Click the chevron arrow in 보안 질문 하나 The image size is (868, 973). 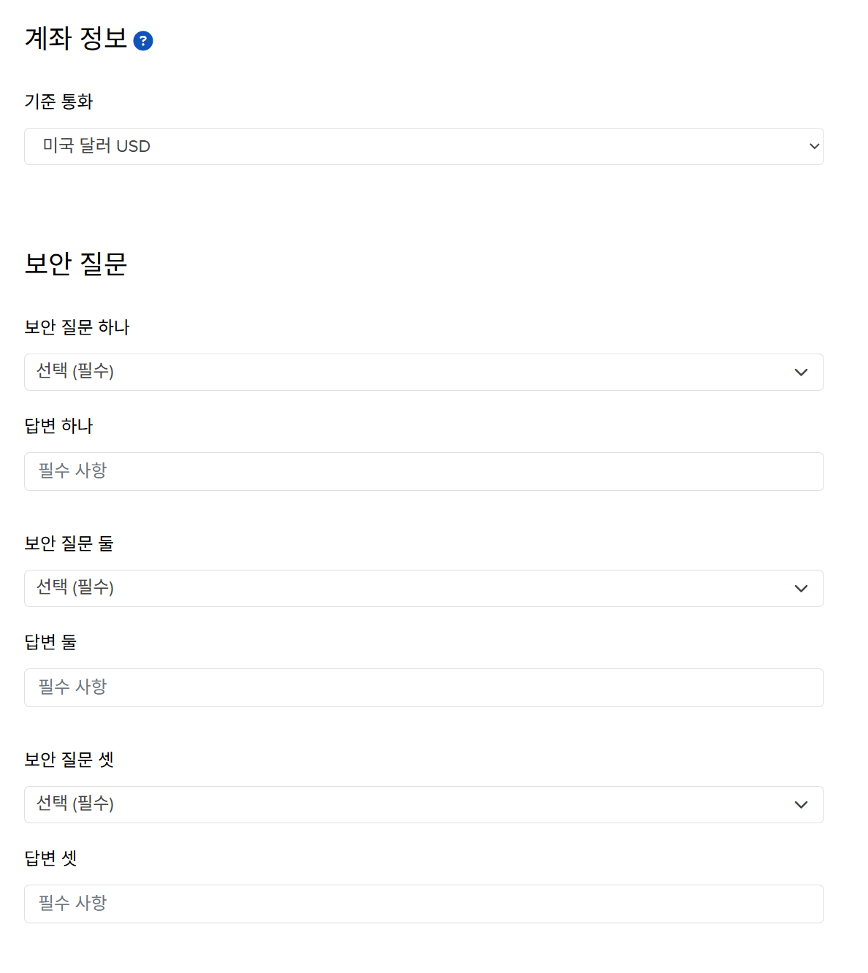[801, 373]
